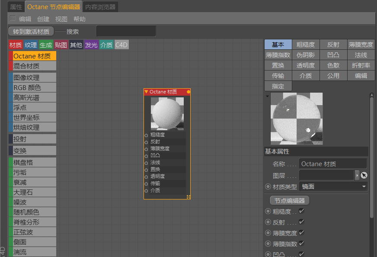Click the node's sphere preview thumbnail
Image resolution: width=377 pixels, height=257 pixels.
click(167, 114)
